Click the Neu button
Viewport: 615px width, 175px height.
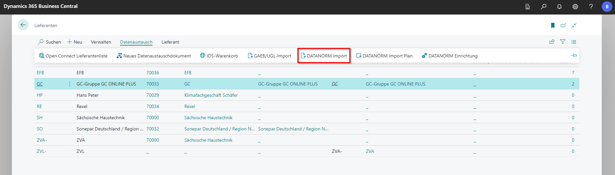point(75,42)
